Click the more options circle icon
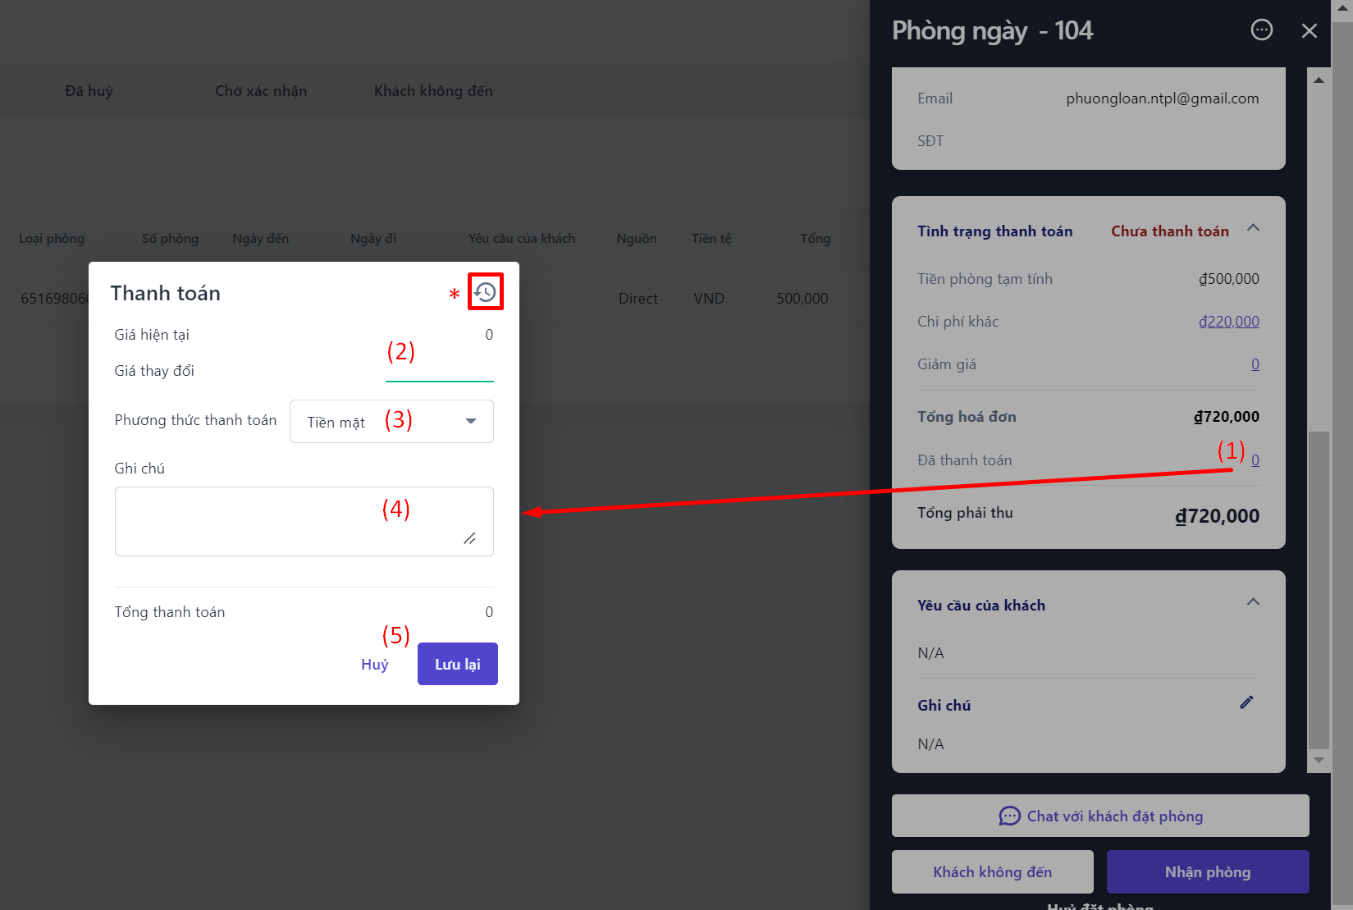The width and height of the screenshot is (1353, 910). (x=1261, y=30)
